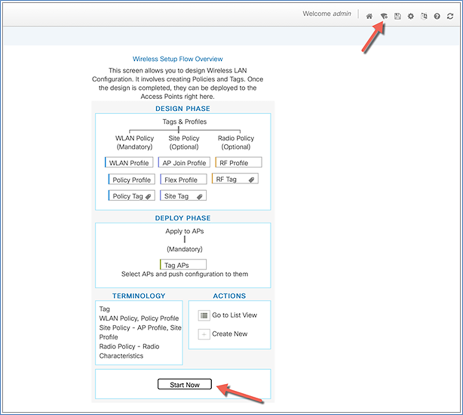
Task: Click 'WLAN Policy, Policy Profile' terminology line
Action: (x=139, y=318)
